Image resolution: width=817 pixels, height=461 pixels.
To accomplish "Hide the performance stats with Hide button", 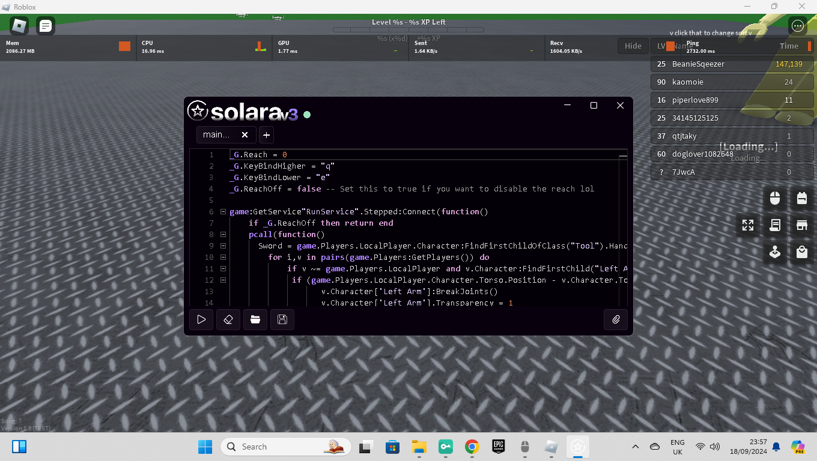I will click(x=633, y=46).
